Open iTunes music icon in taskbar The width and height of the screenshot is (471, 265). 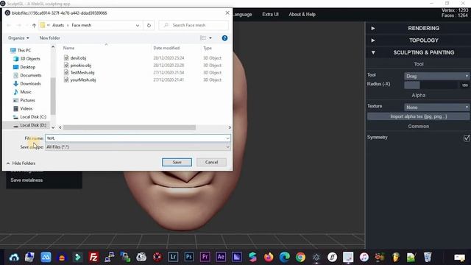pyautogui.click(x=364, y=257)
